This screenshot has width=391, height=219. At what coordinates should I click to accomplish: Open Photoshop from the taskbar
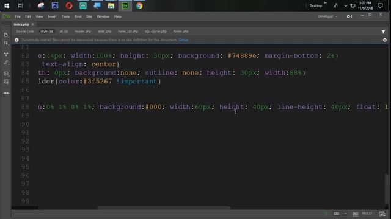coord(55,5)
